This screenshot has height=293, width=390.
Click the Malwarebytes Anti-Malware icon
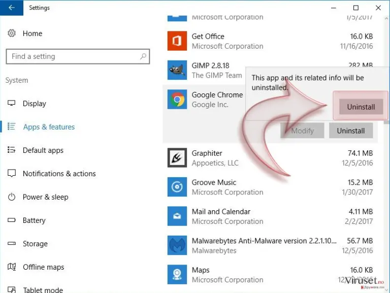click(177, 245)
